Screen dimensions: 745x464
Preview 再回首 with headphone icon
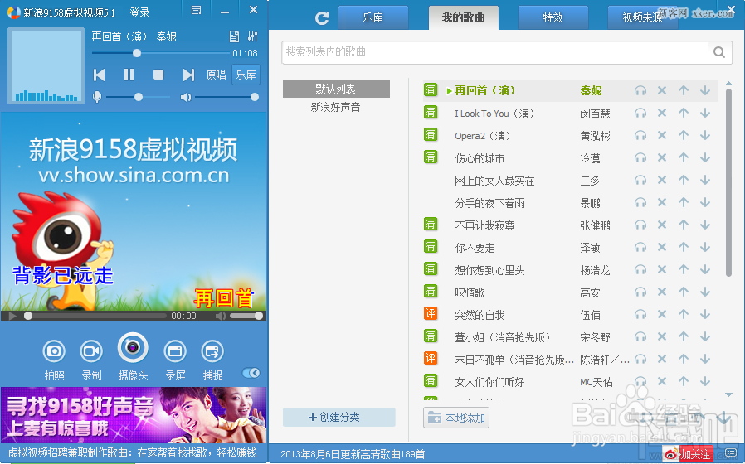[x=640, y=90]
